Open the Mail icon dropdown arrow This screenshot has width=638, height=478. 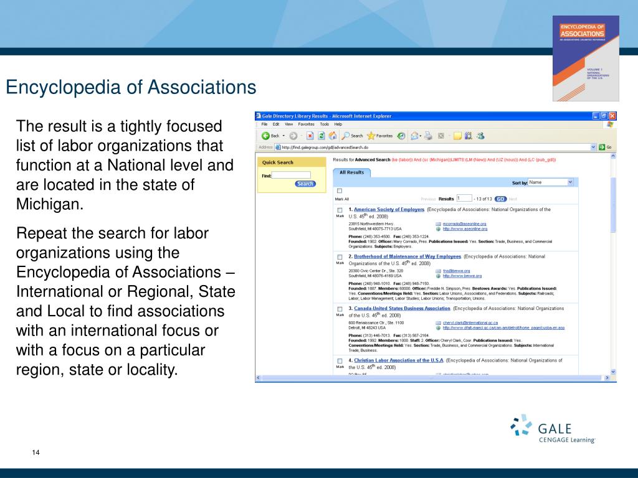click(x=421, y=136)
